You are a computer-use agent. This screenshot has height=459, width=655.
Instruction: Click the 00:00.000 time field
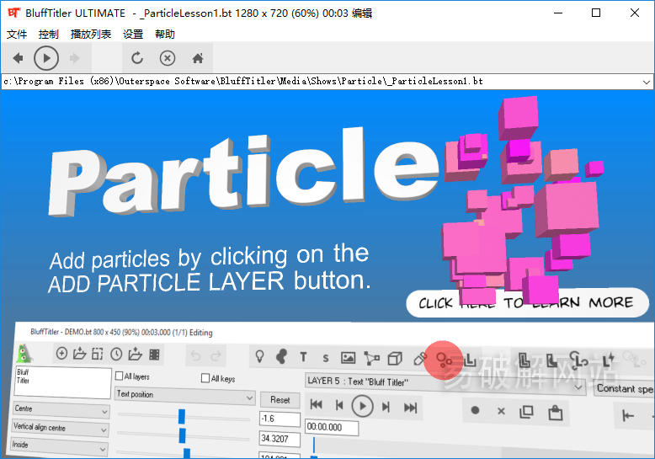point(332,427)
